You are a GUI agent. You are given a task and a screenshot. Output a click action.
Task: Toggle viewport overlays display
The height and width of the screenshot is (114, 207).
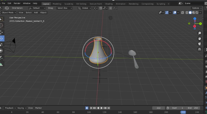point(175,13)
